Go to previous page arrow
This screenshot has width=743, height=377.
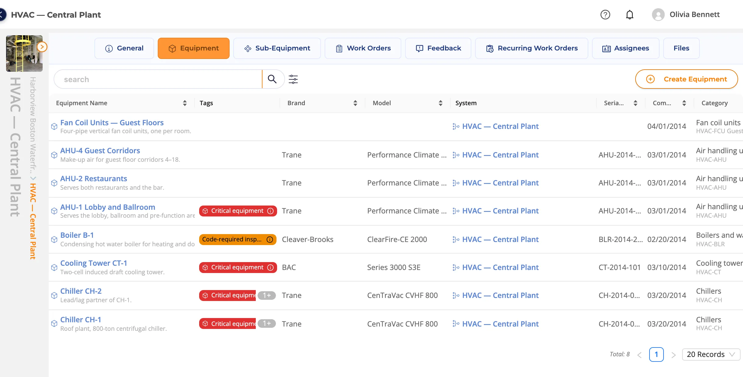[639, 355]
